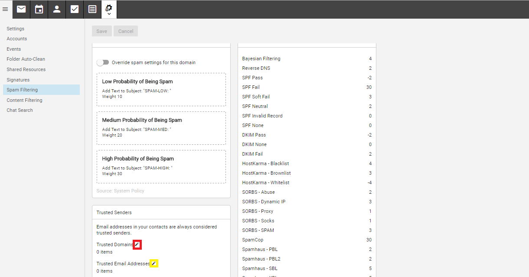Open Folder Auto-Clean from the sidebar

(x=26, y=59)
